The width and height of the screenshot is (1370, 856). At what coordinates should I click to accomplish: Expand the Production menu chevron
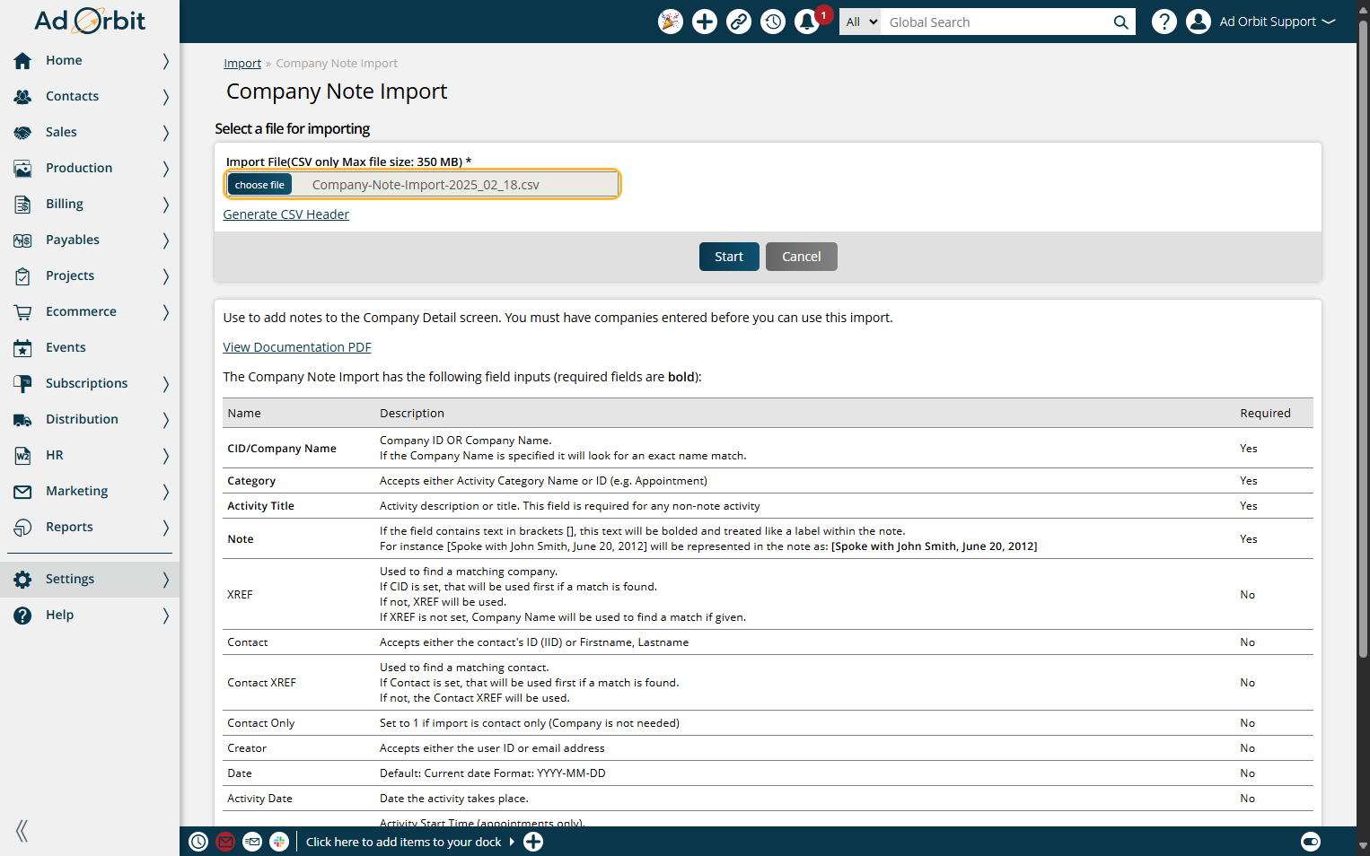tap(166, 168)
